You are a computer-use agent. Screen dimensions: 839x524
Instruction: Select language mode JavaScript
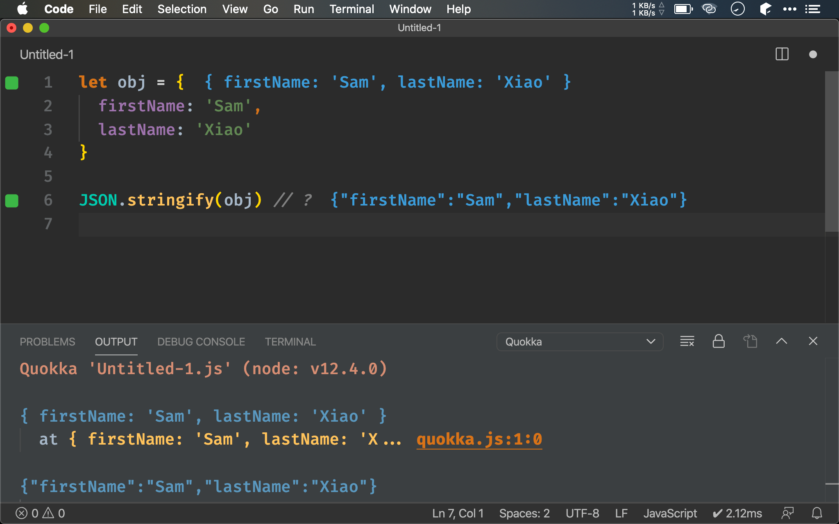670,513
